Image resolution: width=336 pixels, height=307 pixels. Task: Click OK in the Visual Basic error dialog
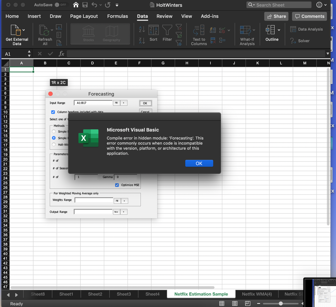[199, 163]
